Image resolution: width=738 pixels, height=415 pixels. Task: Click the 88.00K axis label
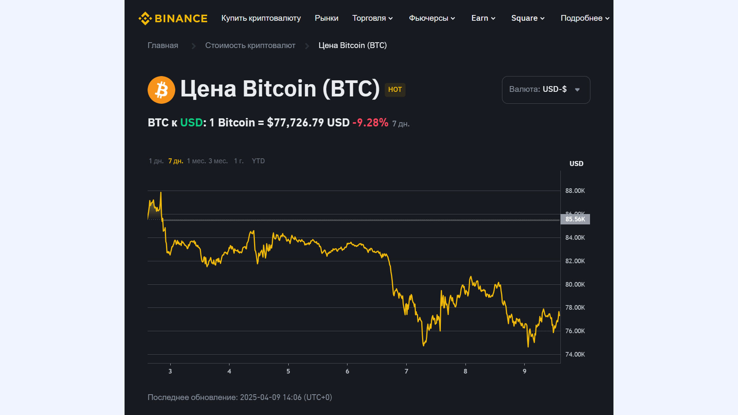pyautogui.click(x=575, y=191)
